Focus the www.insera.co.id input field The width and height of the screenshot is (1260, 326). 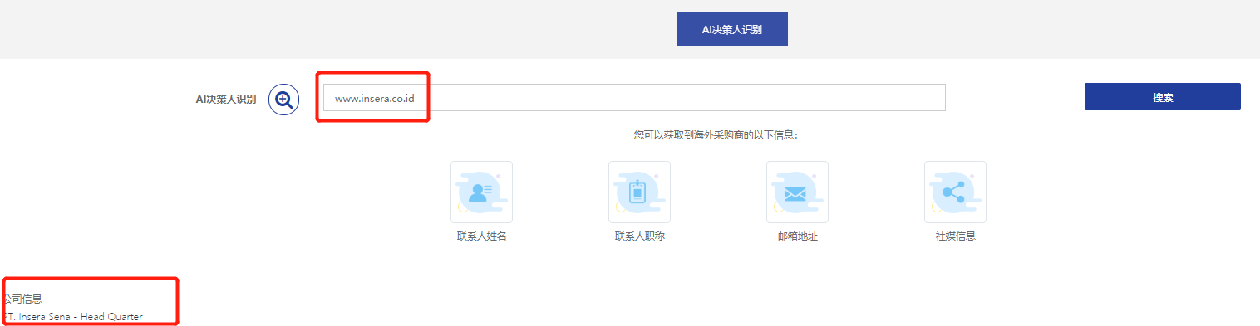[634, 98]
